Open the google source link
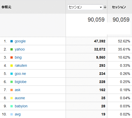 [20, 41]
